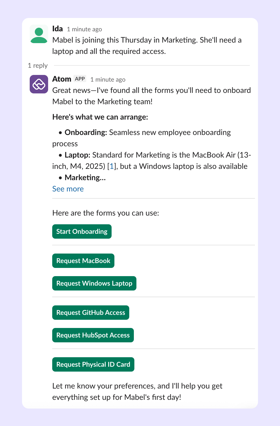
Task: Open the thread via 1 reply
Action: (38, 65)
